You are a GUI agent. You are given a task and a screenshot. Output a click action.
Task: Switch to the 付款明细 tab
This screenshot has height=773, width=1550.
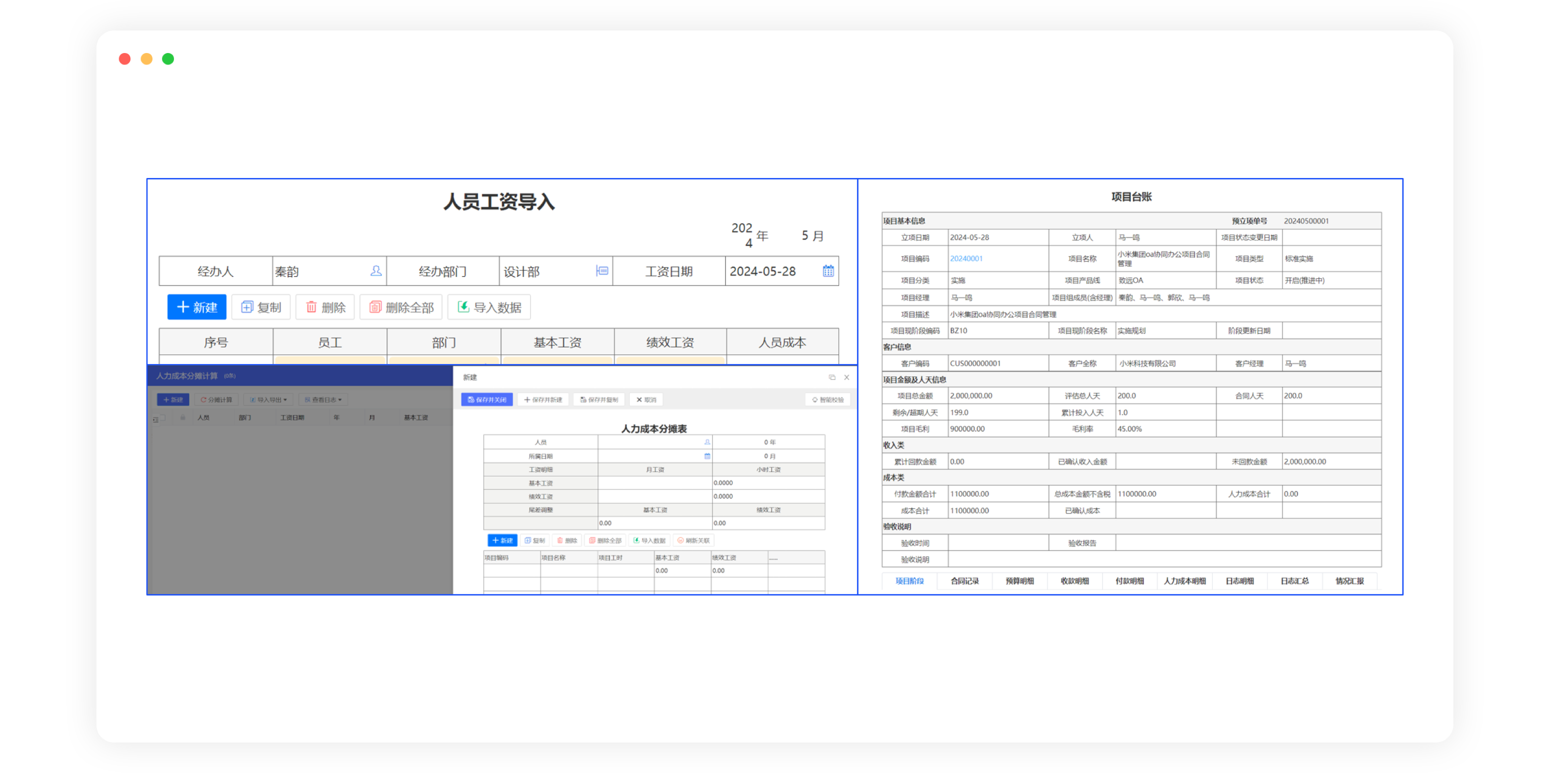1129,581
